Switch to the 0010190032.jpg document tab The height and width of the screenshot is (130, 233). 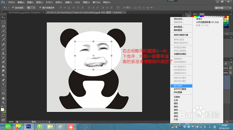25,12
